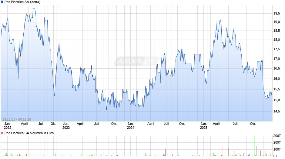Click the 0T volume axis label
This screenshot has height=159, width=285.
pyautogui.click(x=275, y=156)
